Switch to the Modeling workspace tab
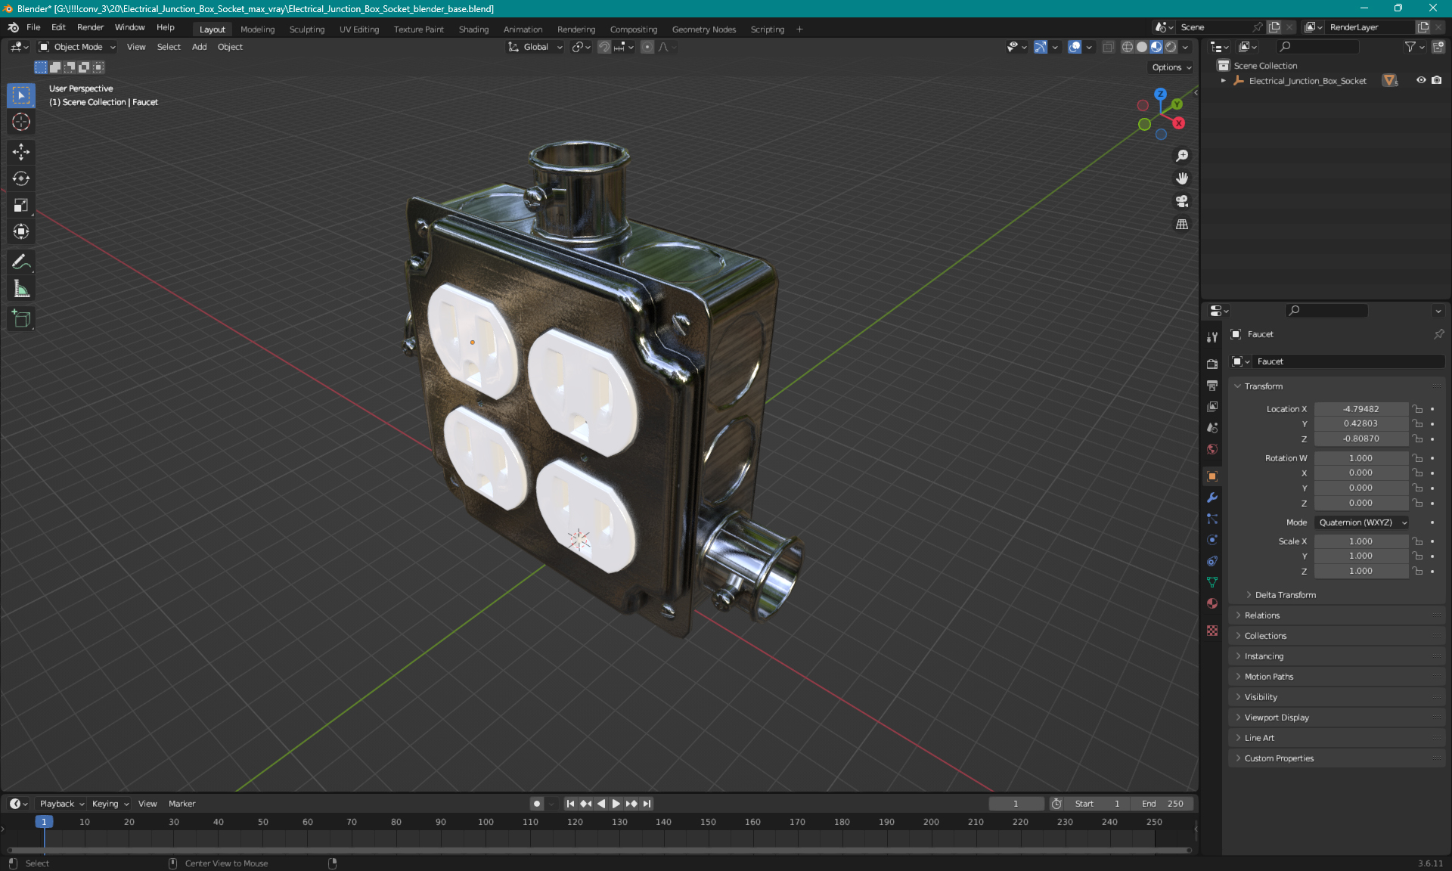Image resolution: width=1452 pixels, height=871 pixels. pos(257,29)
